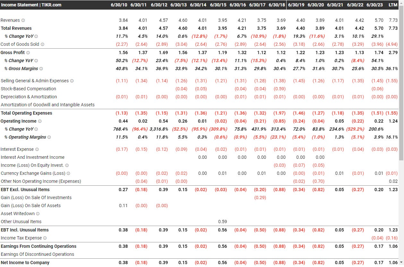The height and width of the screenshot is (267, 404).
Task: Click Gain (Loss) On Sale Of Assets label
Action: [x=30, y=206]
